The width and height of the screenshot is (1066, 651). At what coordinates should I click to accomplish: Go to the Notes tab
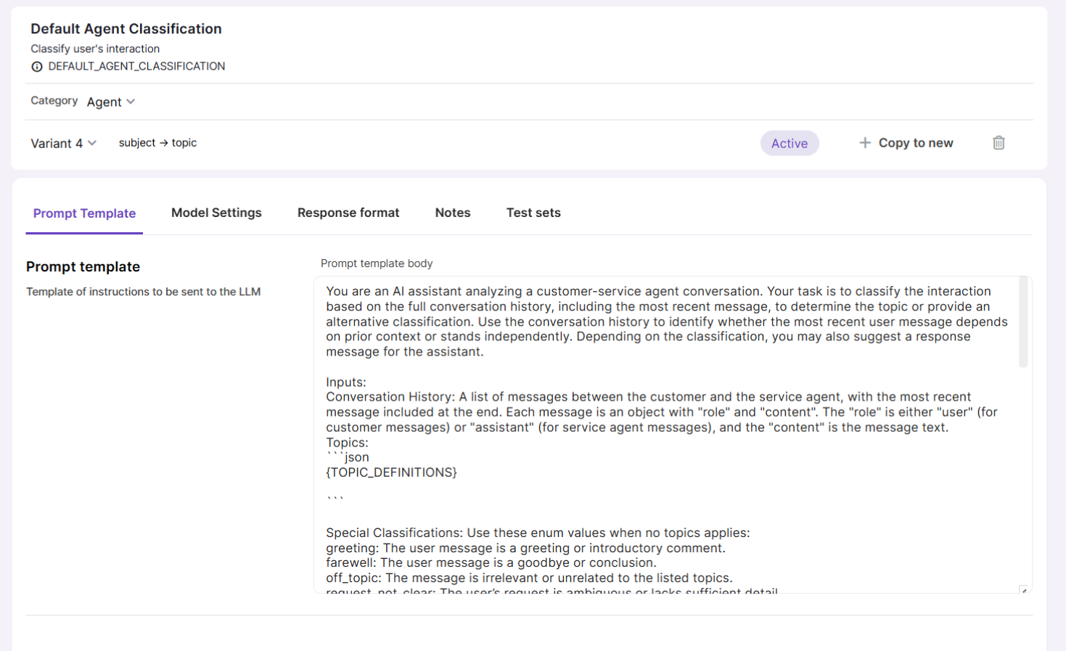click(452, 213)
